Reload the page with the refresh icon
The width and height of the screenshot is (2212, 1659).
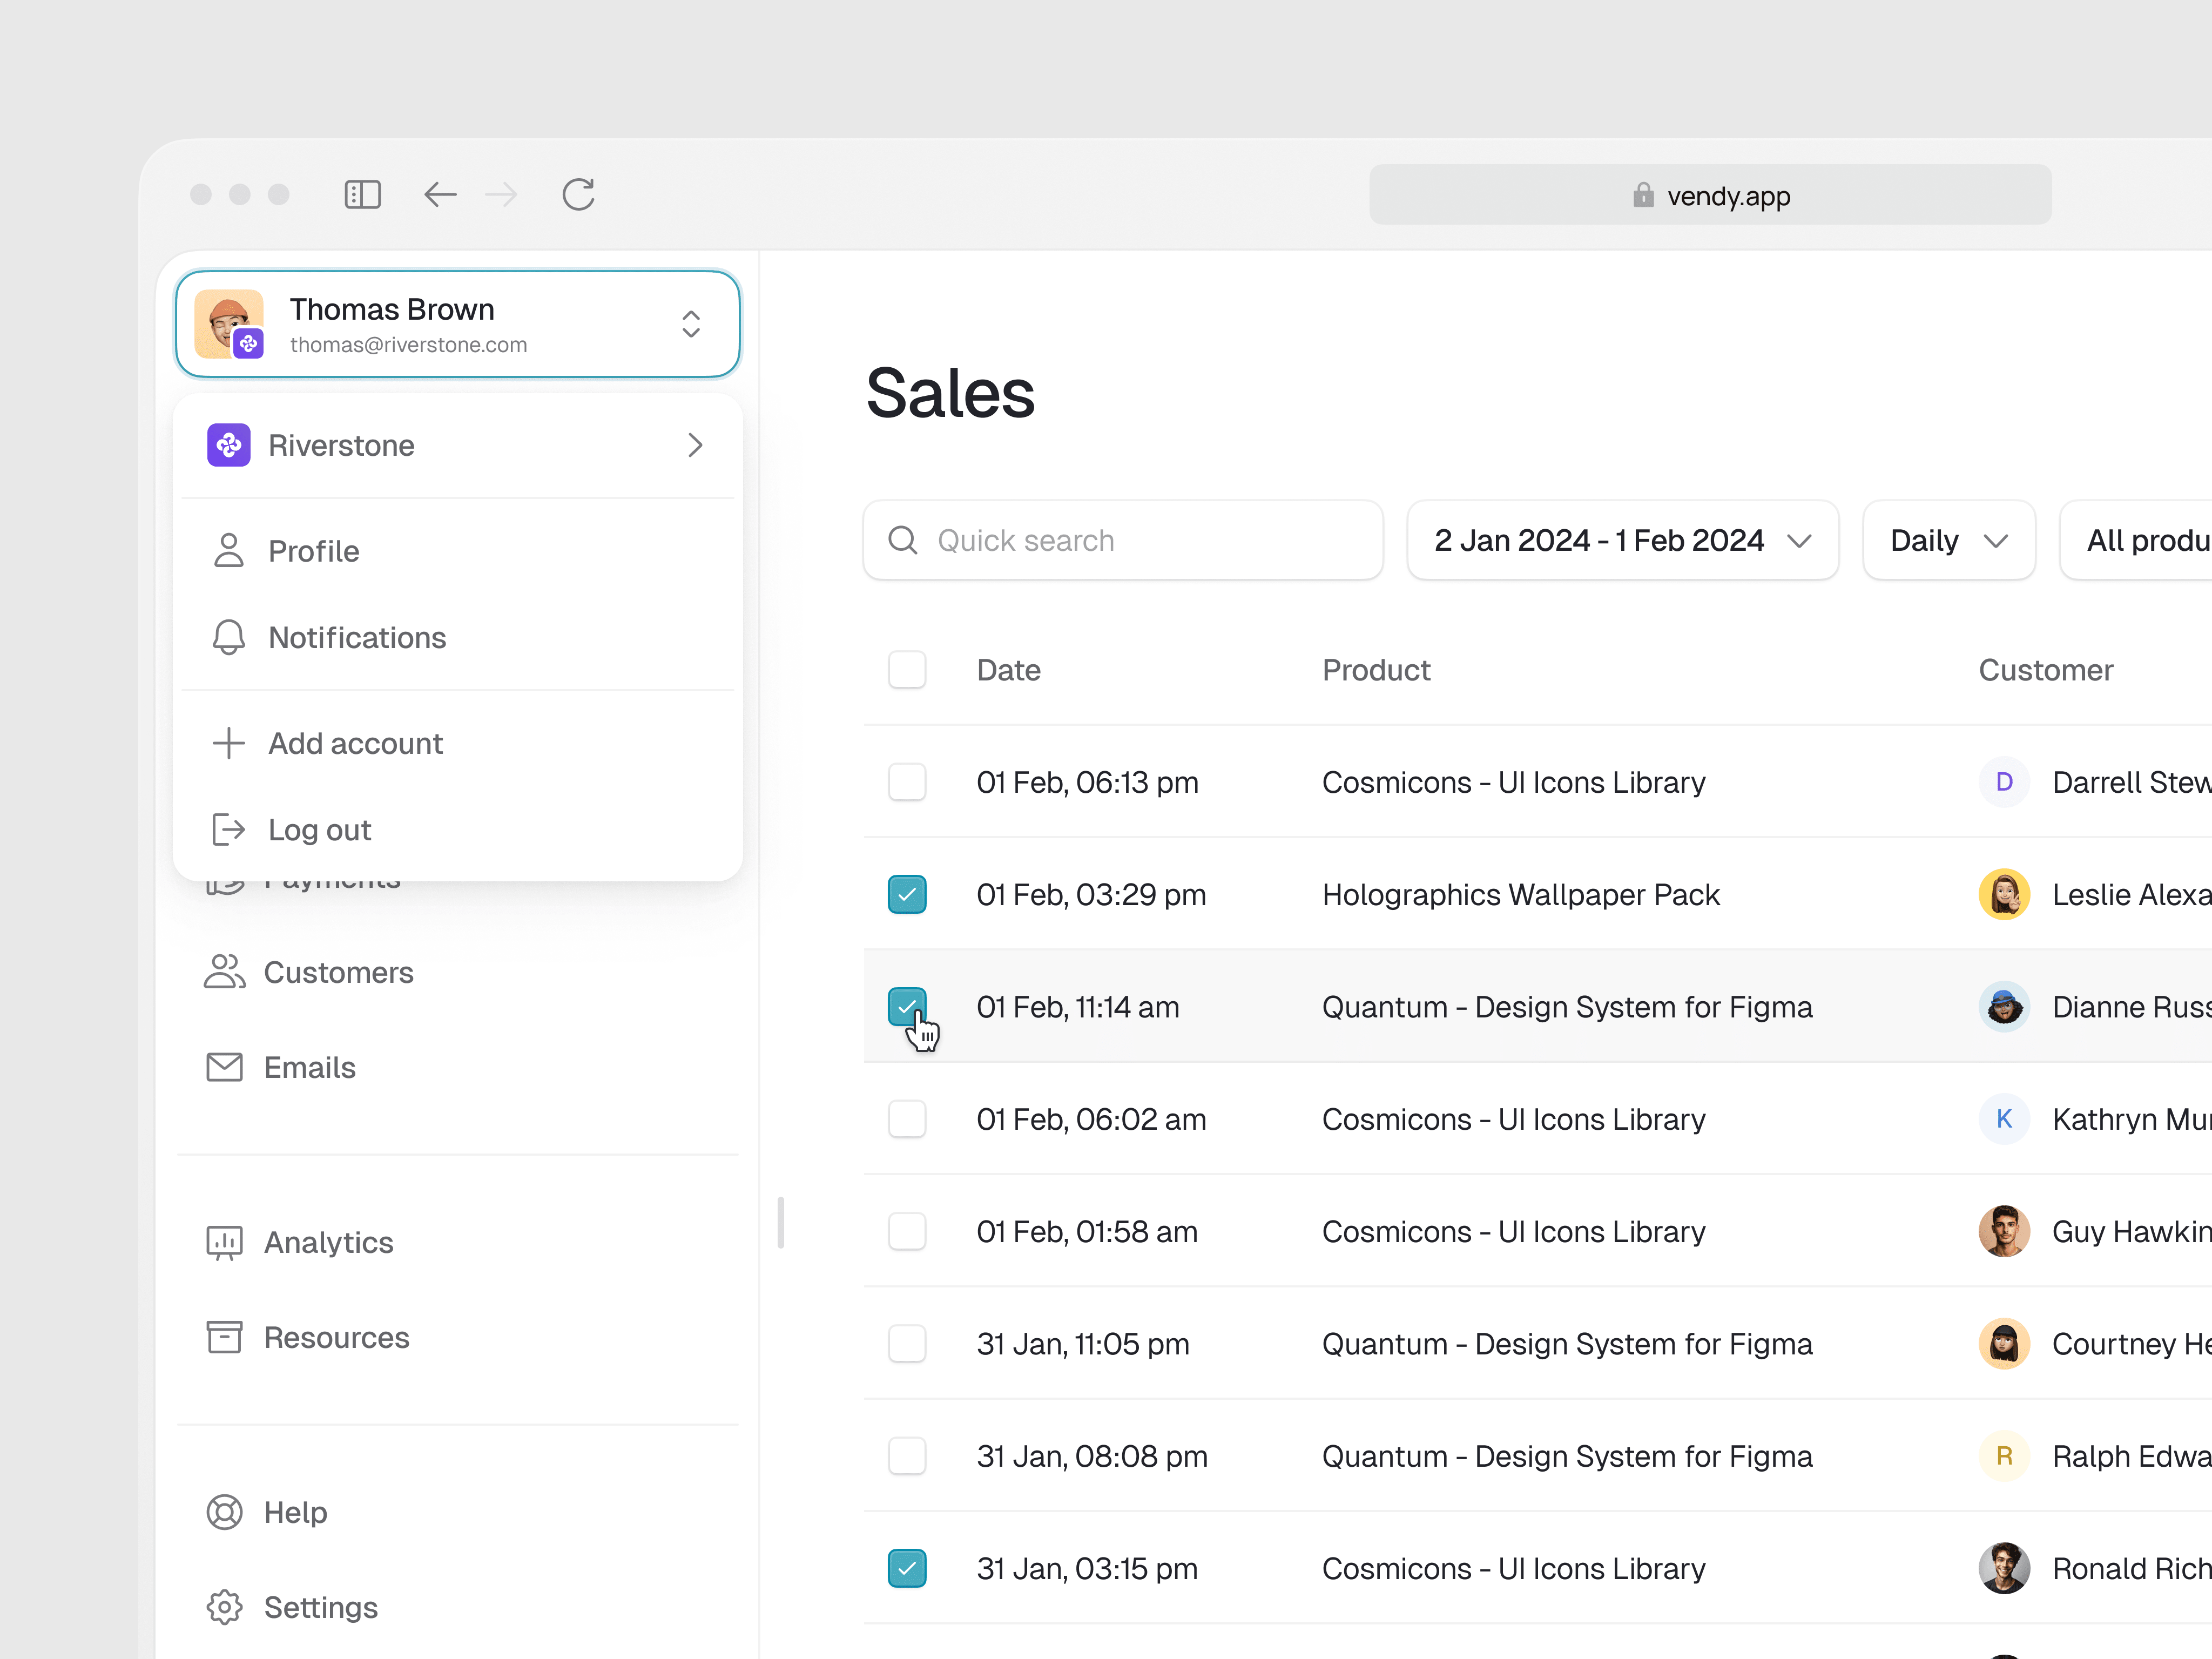pyautogui.click(x=578, y=194)
